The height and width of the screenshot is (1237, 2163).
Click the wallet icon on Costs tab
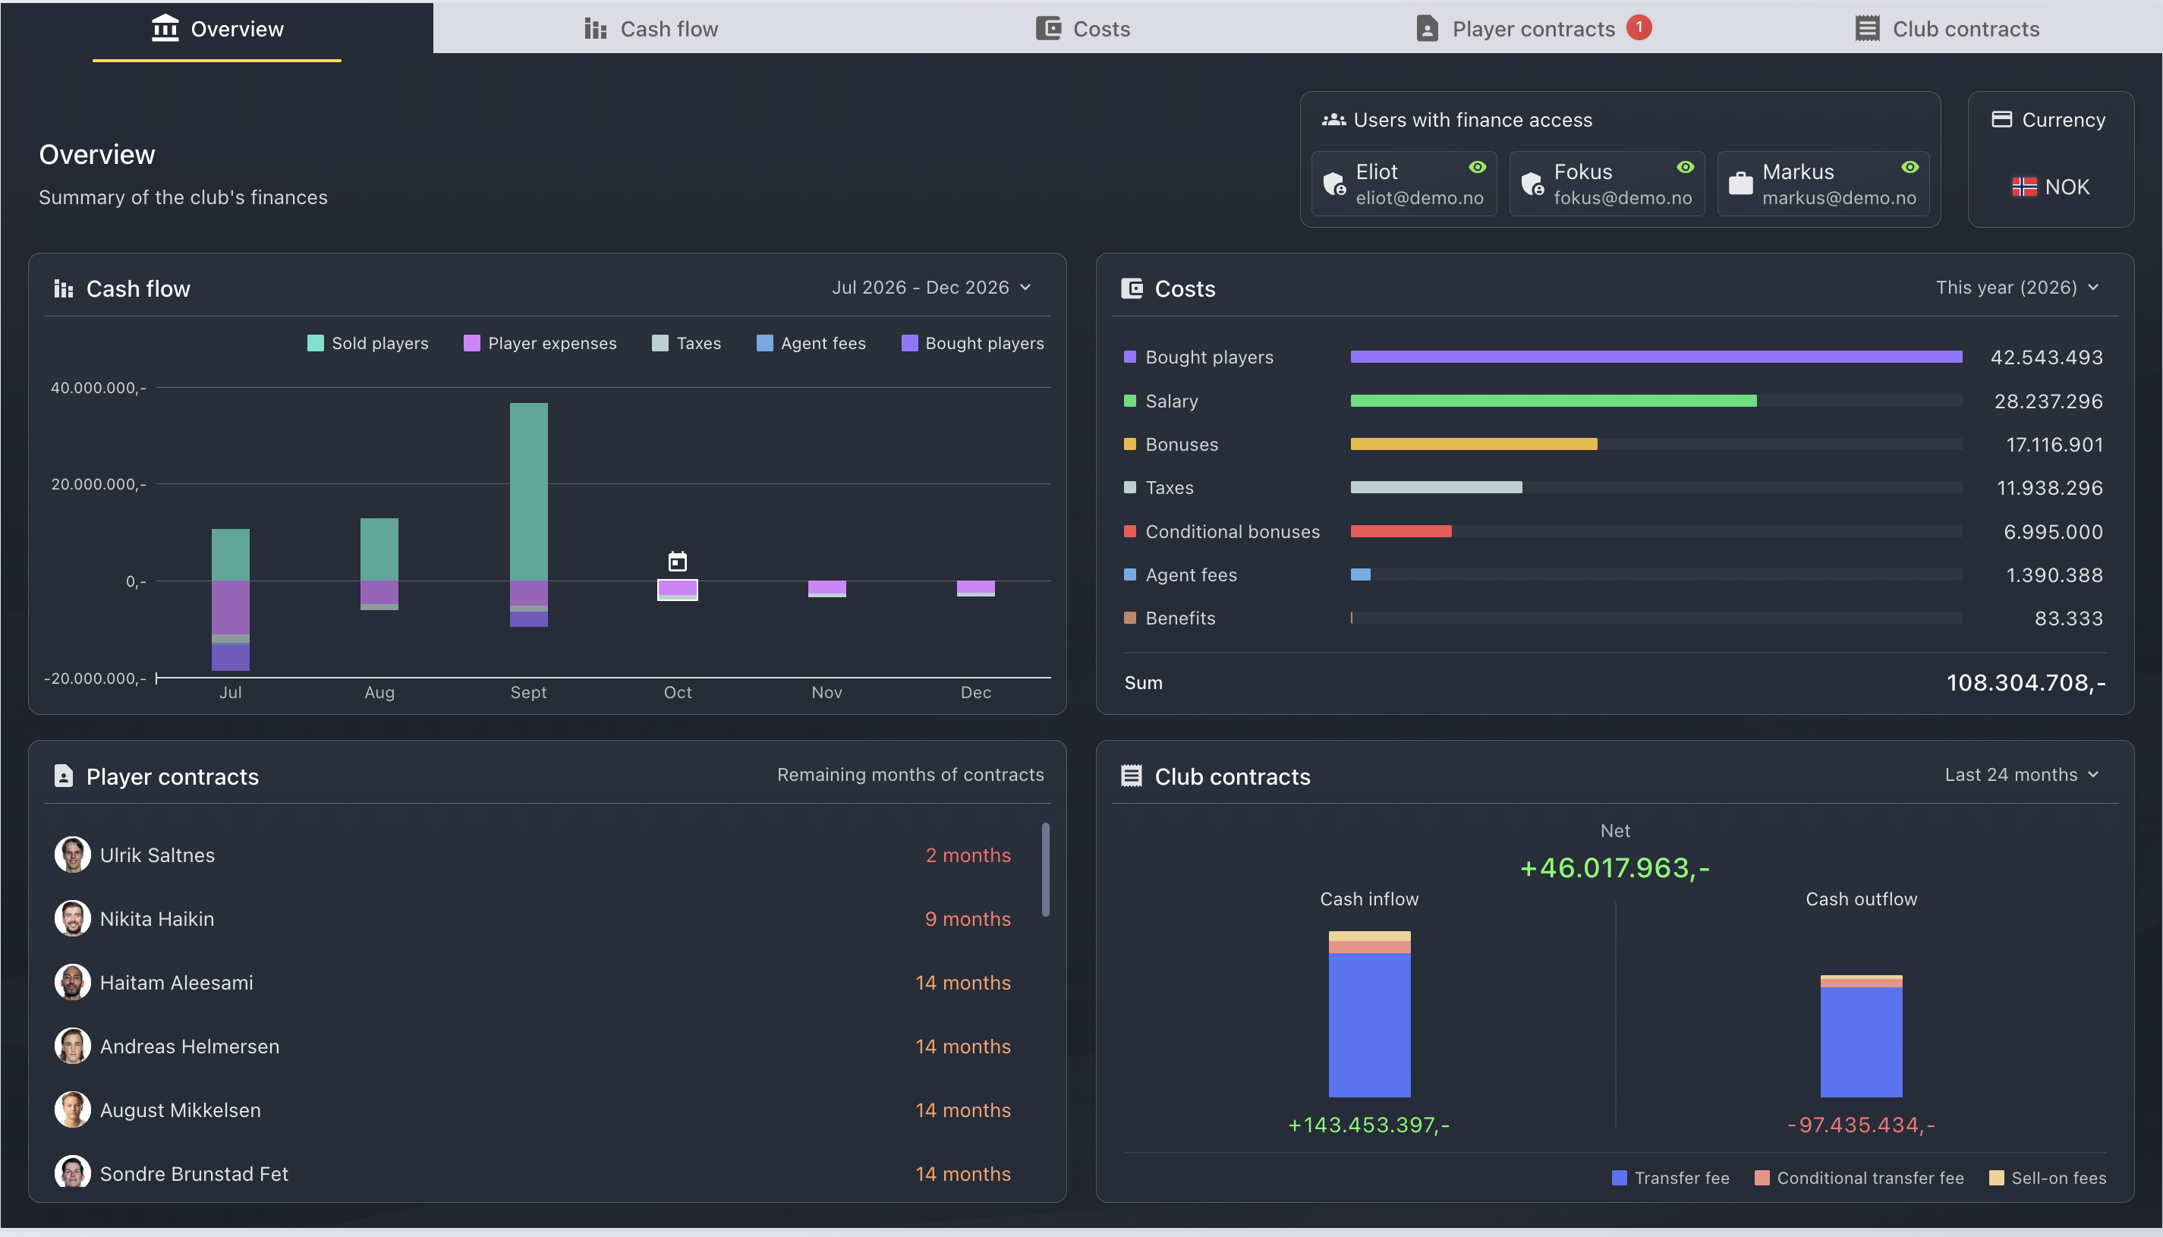point(1048,29)
